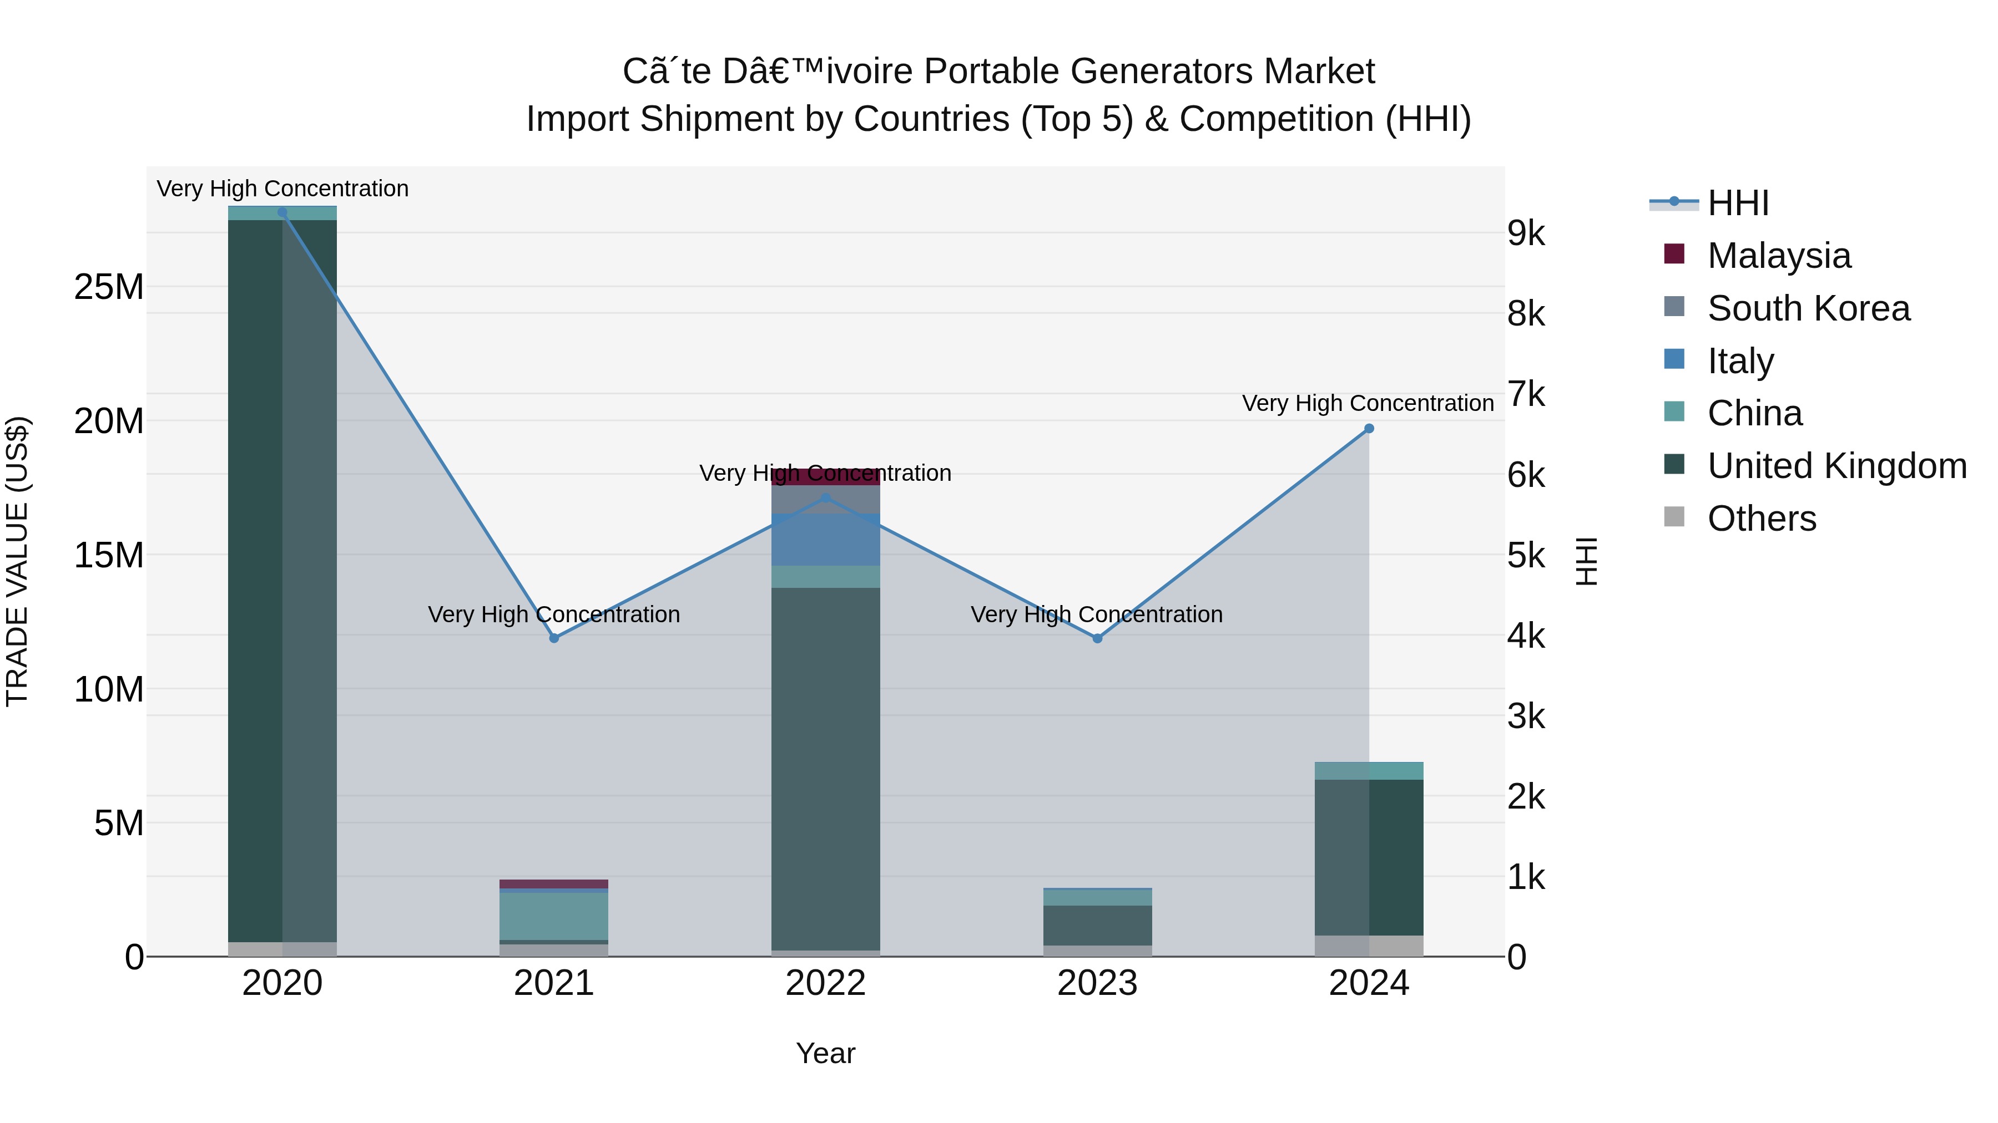Toggle the HHI line legend entry
Viewport: 1998px width, 1123px height.
coord(1709,203)
